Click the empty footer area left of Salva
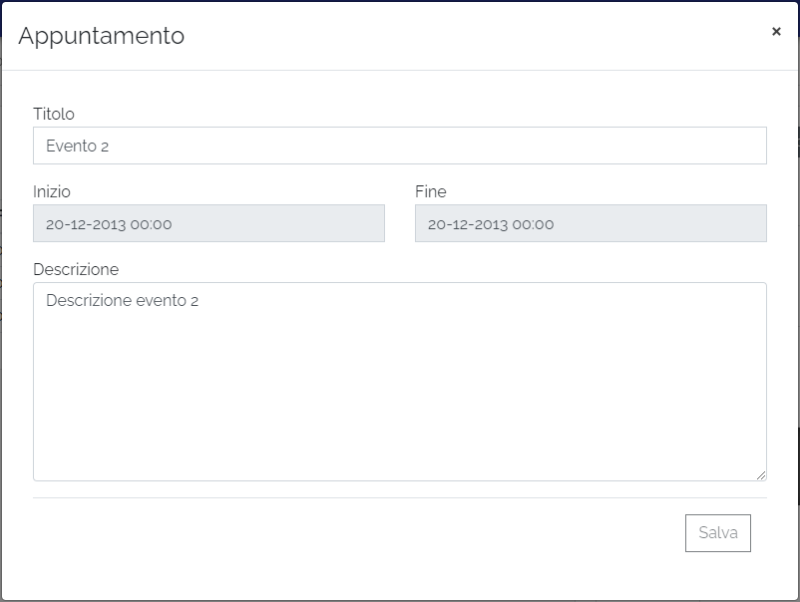 pyautogui.click(x=349, y=533)
